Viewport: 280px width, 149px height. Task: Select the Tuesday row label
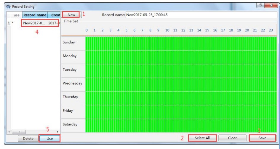coord(70,69)
